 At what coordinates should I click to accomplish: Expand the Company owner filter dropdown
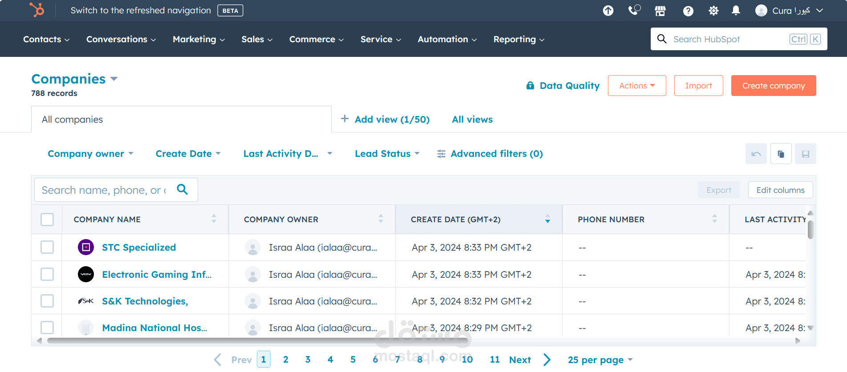[90, 154]
